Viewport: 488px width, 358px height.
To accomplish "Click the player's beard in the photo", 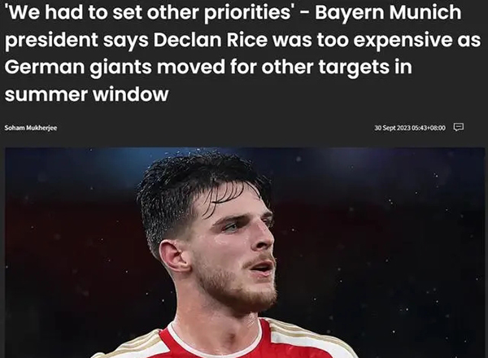I will point(237,286).
